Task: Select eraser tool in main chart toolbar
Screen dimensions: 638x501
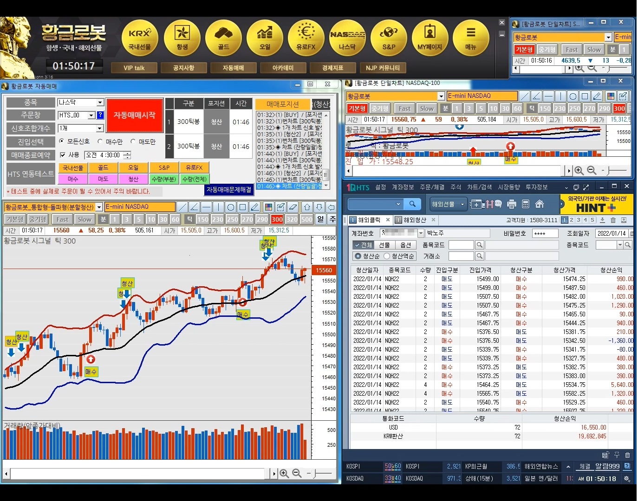Action: 293,207
